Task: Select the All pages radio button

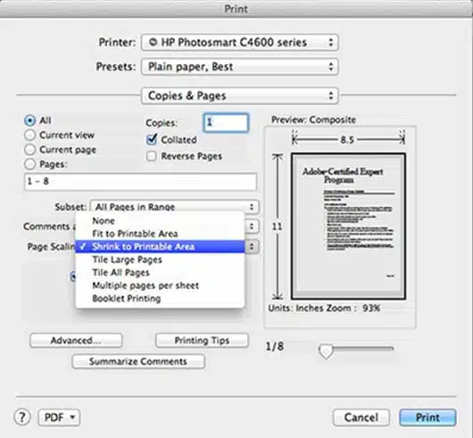Action: coord(29,120)
